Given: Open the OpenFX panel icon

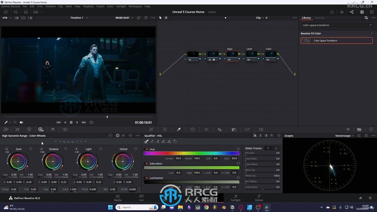Looking at the screenshot, I should 362,12.
